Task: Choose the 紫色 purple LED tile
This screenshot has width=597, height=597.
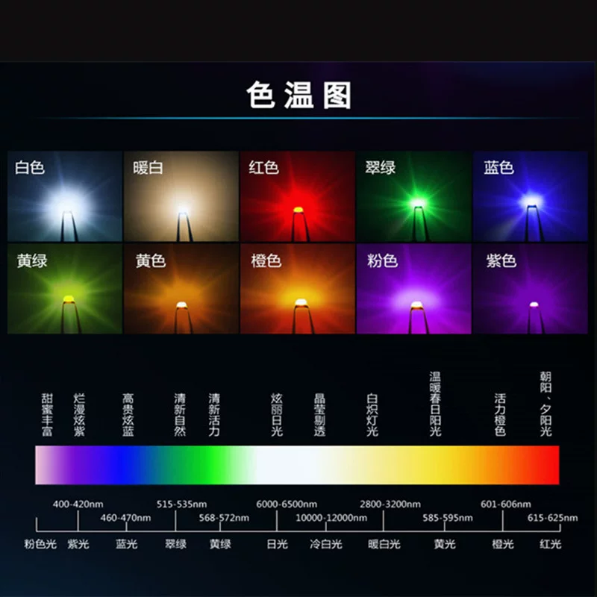Action: click(531, 289)
